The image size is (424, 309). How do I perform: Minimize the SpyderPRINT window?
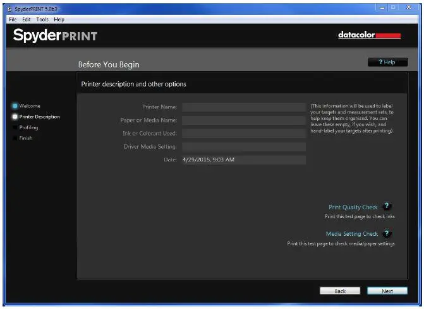pos(382,8)
